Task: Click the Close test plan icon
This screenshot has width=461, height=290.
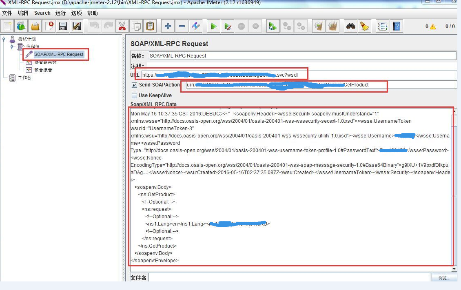Action: [x=49, y=27]
